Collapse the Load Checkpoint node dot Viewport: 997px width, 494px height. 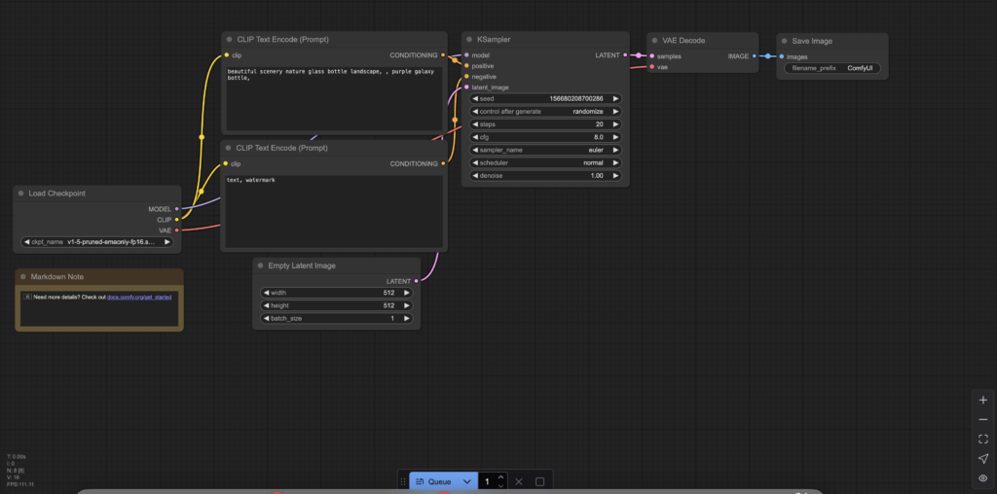tap(20, 194)
